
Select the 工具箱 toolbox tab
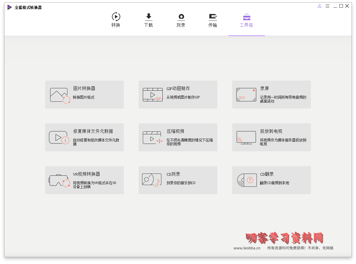point(246,20)
